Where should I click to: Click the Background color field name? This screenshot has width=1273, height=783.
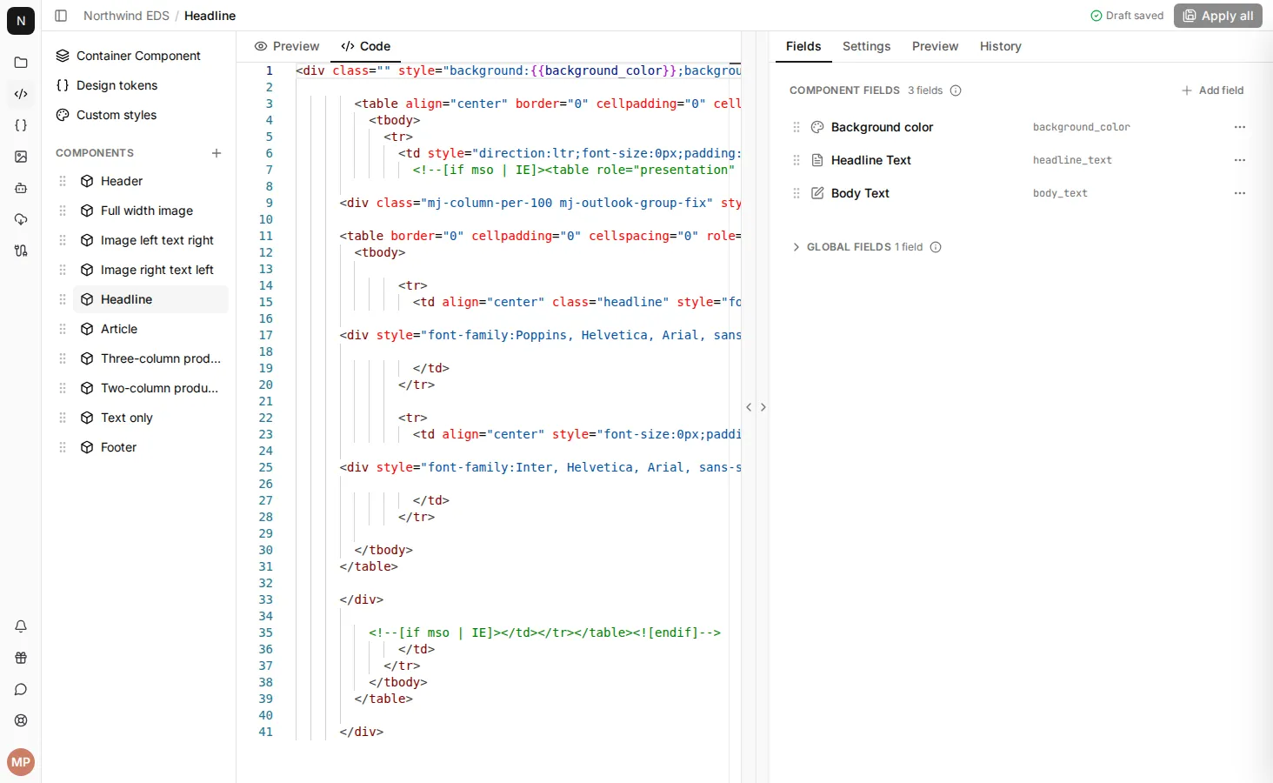pyautogui.click(x=882, y=127)
